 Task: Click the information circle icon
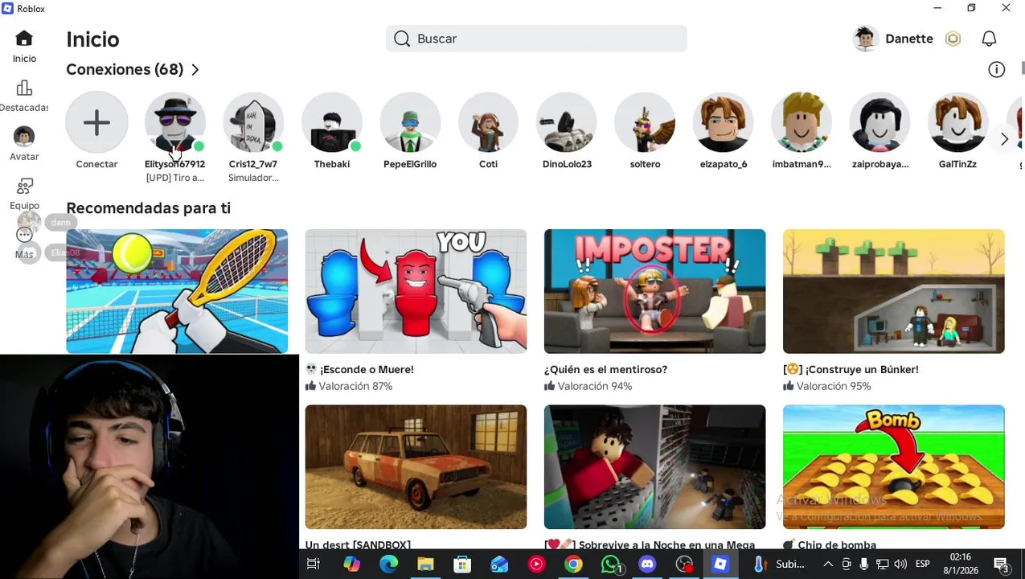997,70
